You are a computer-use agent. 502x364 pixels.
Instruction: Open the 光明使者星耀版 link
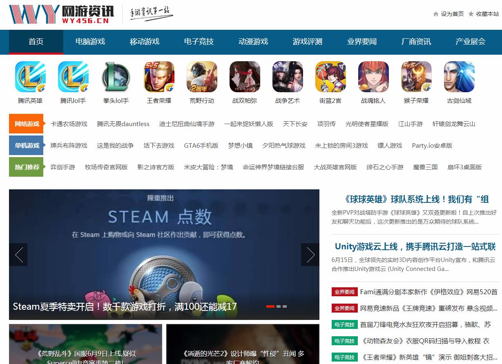click(367, 124)
